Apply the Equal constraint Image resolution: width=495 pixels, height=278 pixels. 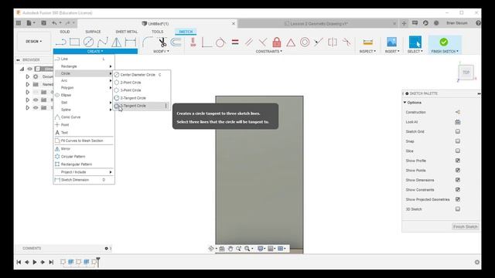point(235,42)
